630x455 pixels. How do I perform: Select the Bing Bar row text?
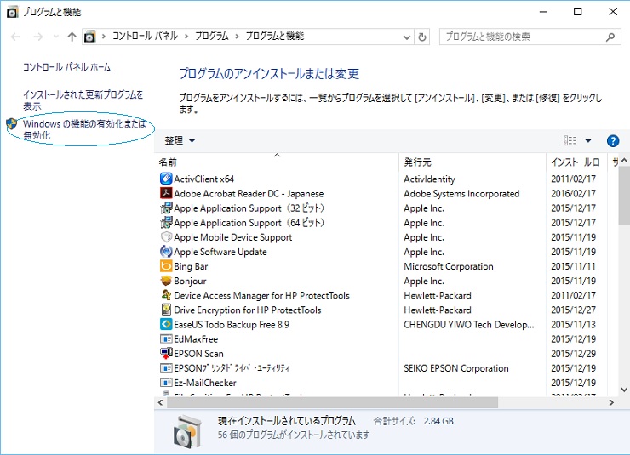pos(191,266)
